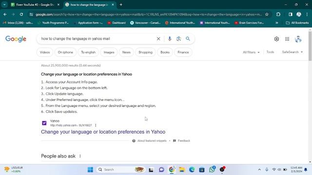312x175 pixels.
Task: Open help.yahoo.com source URL
Action: coord(71,125)
